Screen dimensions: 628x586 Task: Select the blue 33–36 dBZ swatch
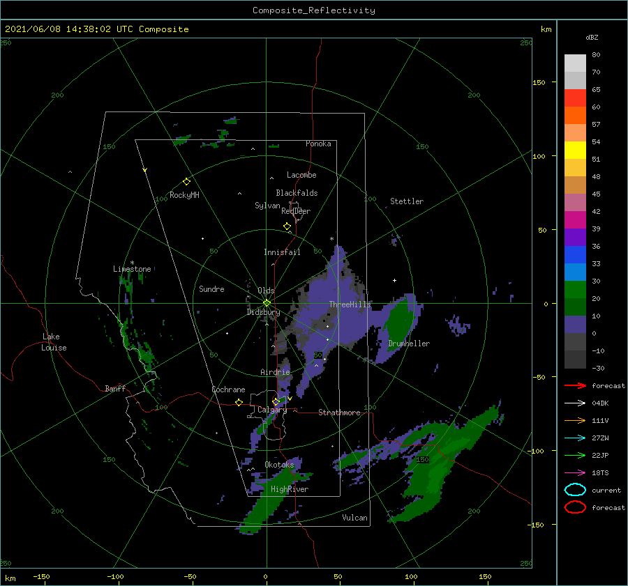click(x=575, y=255)
